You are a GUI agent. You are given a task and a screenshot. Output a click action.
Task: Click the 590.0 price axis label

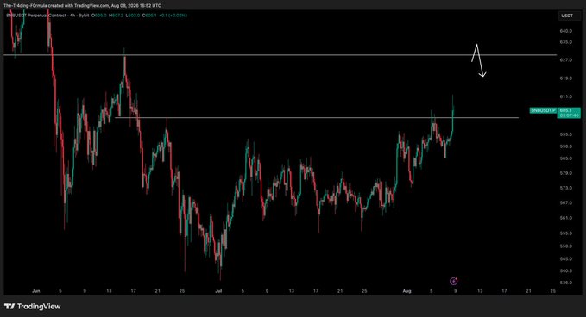tap(566, 146)
